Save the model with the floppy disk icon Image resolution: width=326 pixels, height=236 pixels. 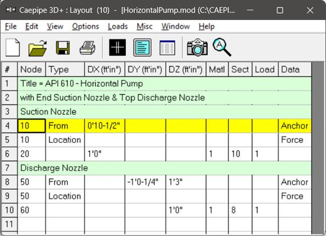[63, 47]
